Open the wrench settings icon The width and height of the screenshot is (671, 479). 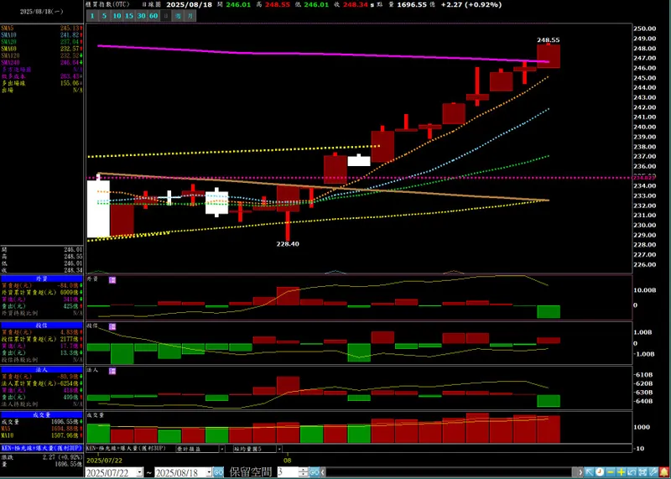point(653,472)
